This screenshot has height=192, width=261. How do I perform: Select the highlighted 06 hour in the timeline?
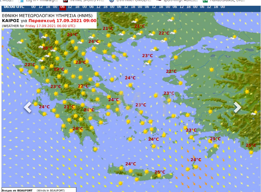click(x=62, y=7)
